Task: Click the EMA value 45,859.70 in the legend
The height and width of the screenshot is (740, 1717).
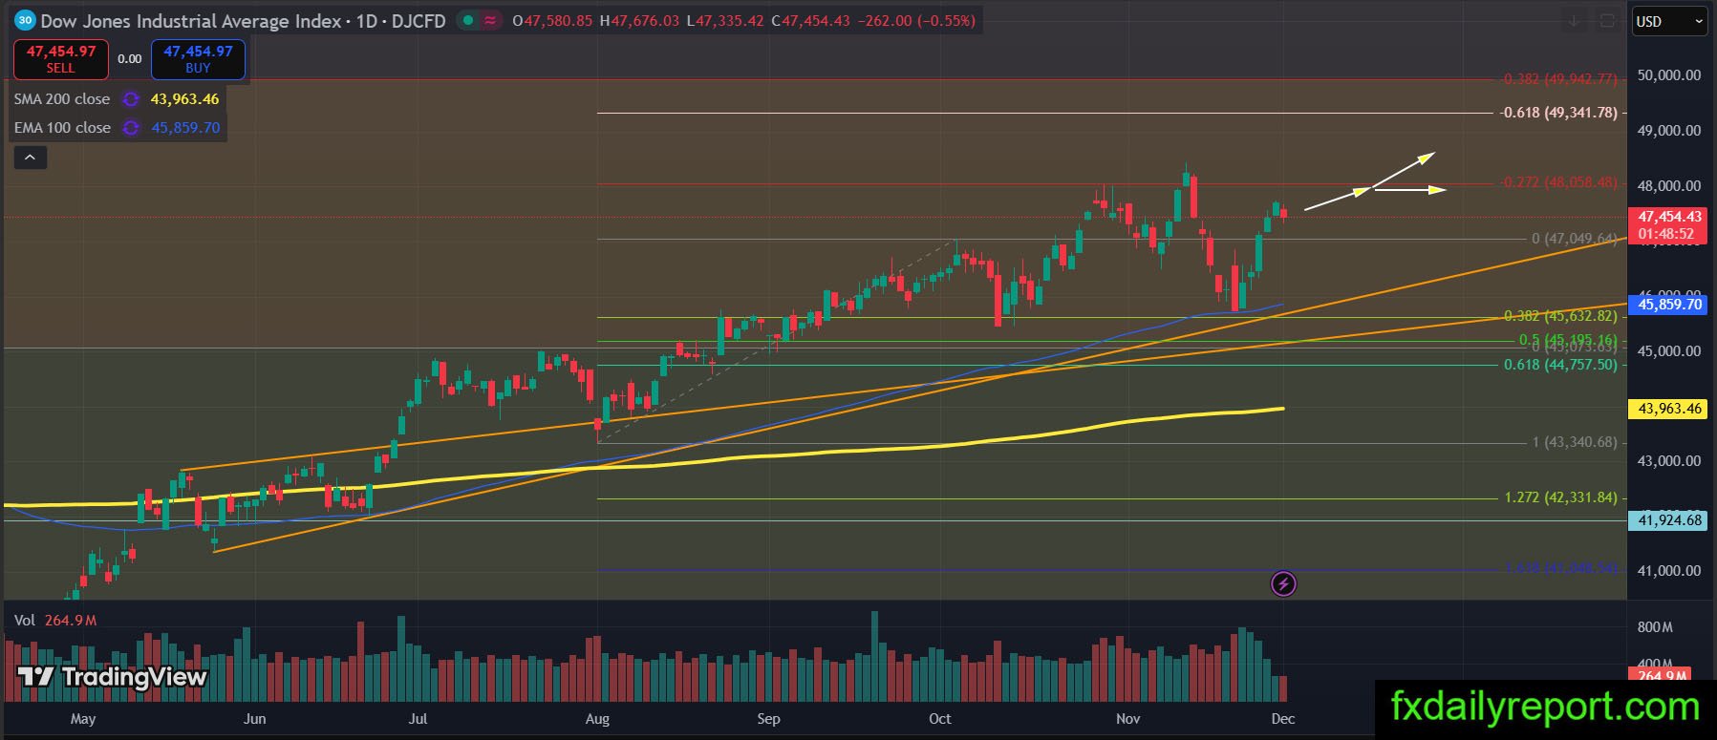Action: tap(185, 128)
